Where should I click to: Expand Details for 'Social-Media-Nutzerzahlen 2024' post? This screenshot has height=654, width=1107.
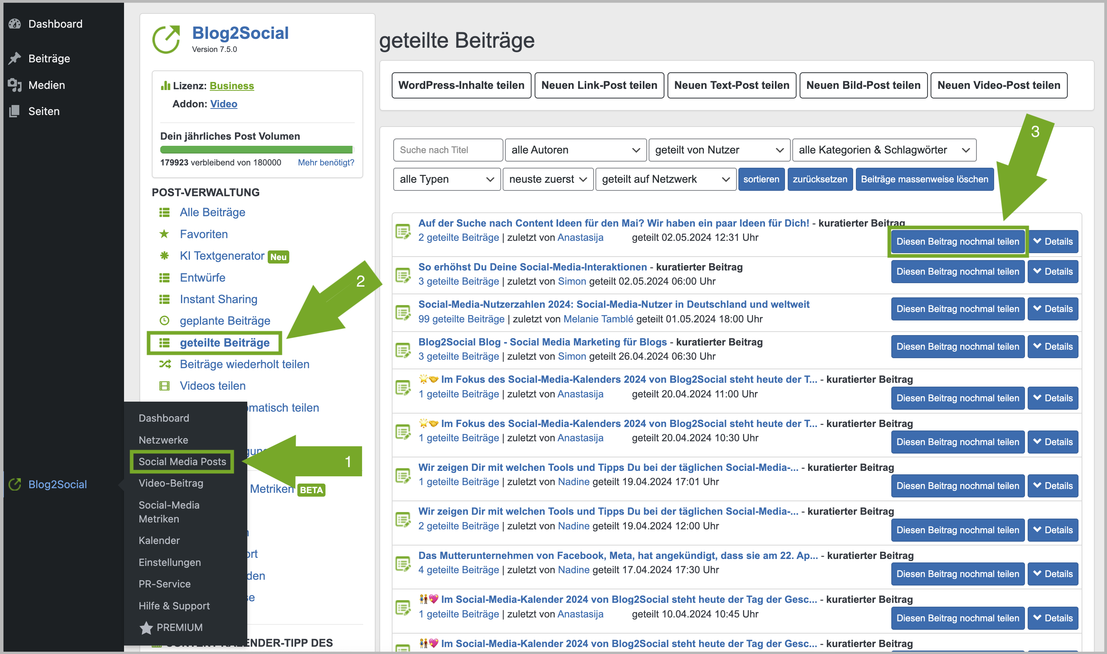1053,309
